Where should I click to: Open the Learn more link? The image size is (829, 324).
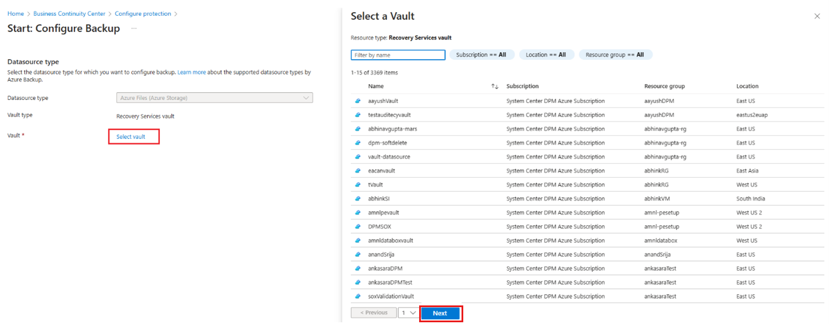(192, 73)
